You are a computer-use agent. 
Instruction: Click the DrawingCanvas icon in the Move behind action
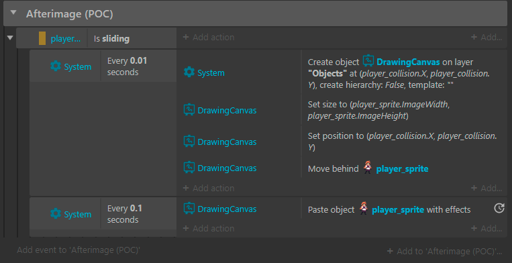click(189, 168)
